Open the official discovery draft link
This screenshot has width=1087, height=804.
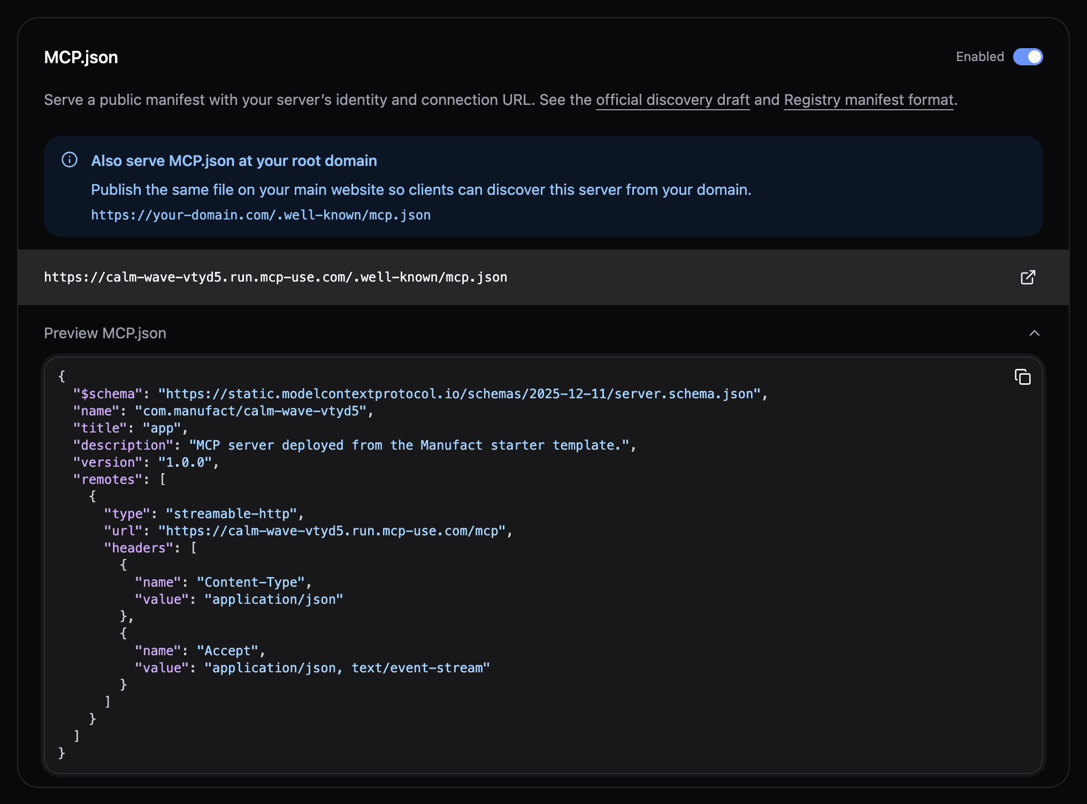pyautogui.click(x=672, y=100)
